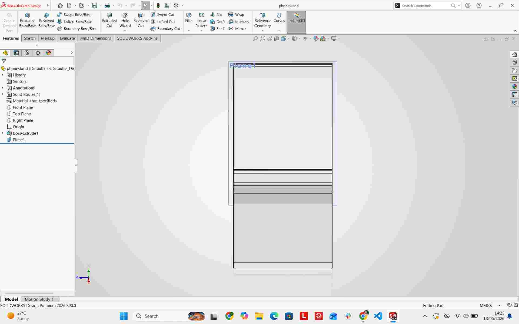Click the Intersect tool
519x324 pixels.
[239, 22]
